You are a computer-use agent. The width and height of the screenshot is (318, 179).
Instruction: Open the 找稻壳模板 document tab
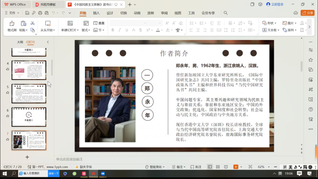[x=47, y=5]
